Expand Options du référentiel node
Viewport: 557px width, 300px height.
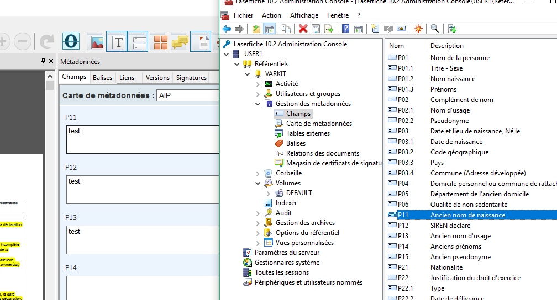pos(258,233)
